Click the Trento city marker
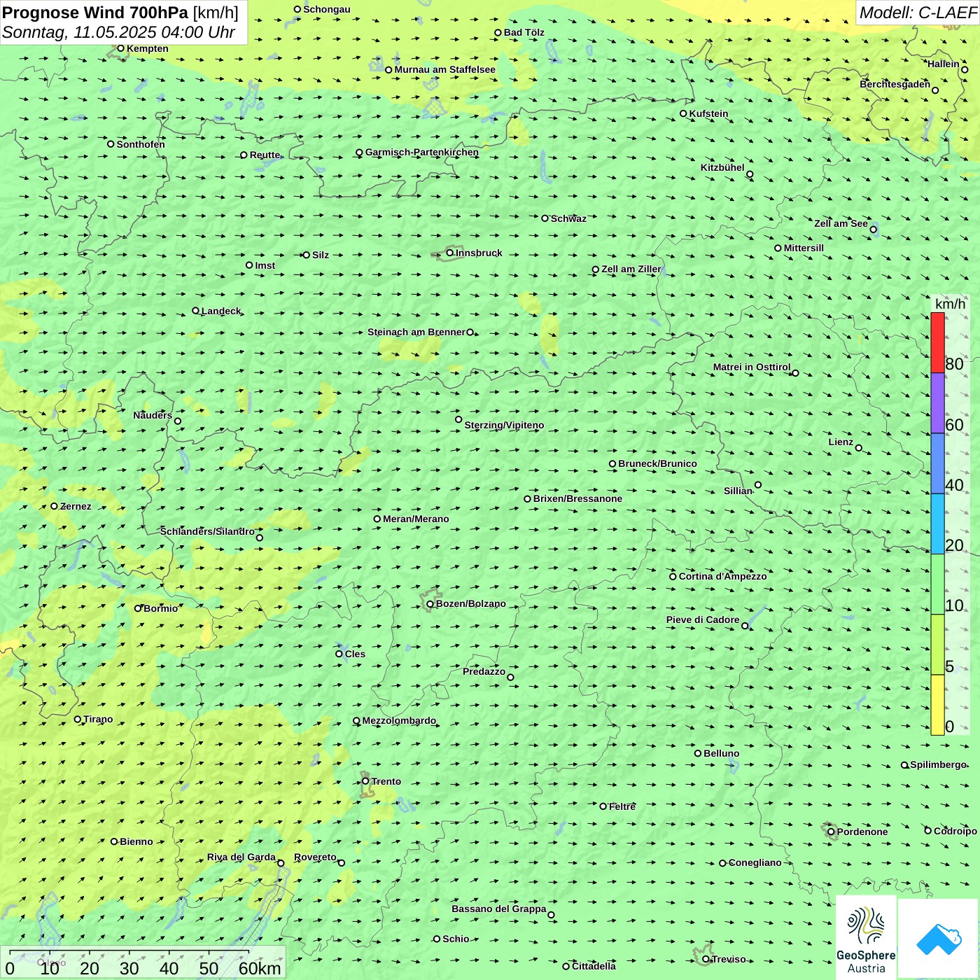This screenshot has height=980, width=980. 365,781
